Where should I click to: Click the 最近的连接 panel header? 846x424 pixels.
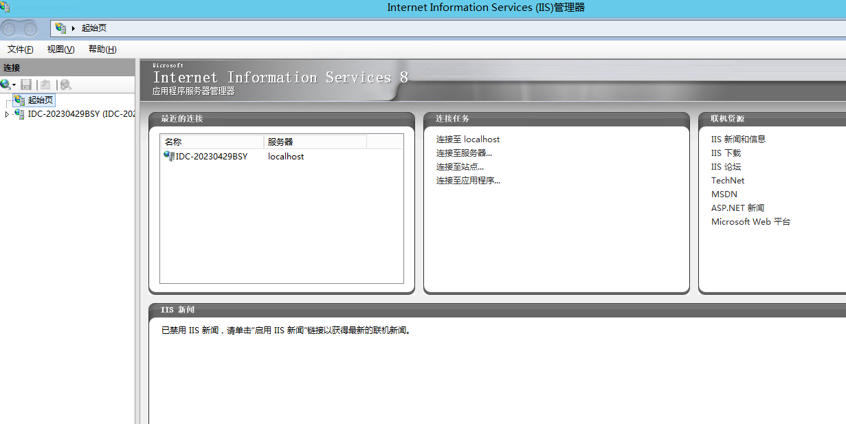point(282,119)
